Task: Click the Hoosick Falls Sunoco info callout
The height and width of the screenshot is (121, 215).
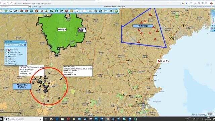Action: tap(78, 71)
